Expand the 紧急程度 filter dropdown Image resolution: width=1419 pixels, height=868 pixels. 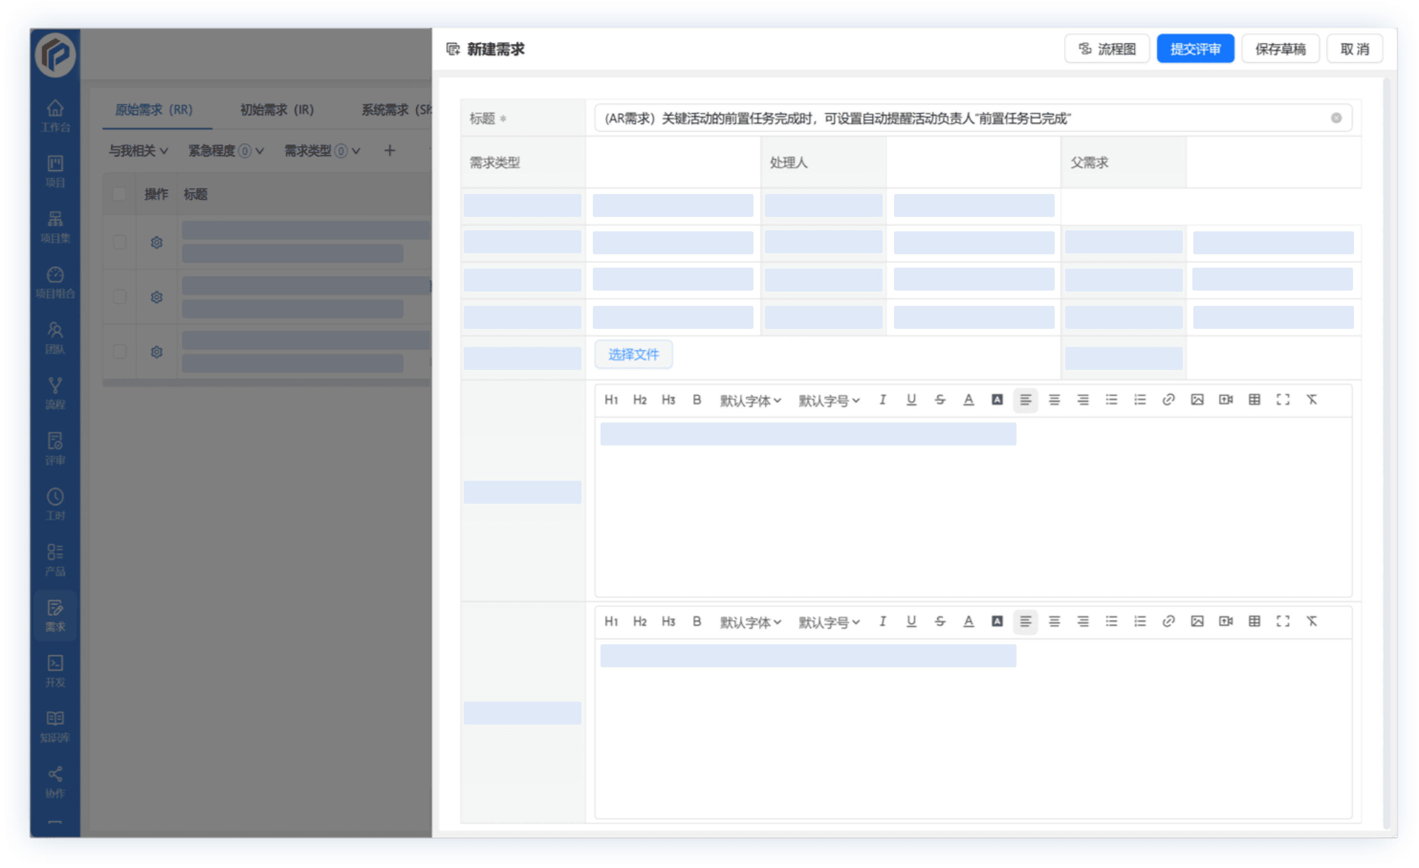226,151
